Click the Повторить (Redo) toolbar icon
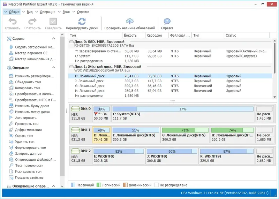Screen dimensions: 279x199 pos(32,22)
